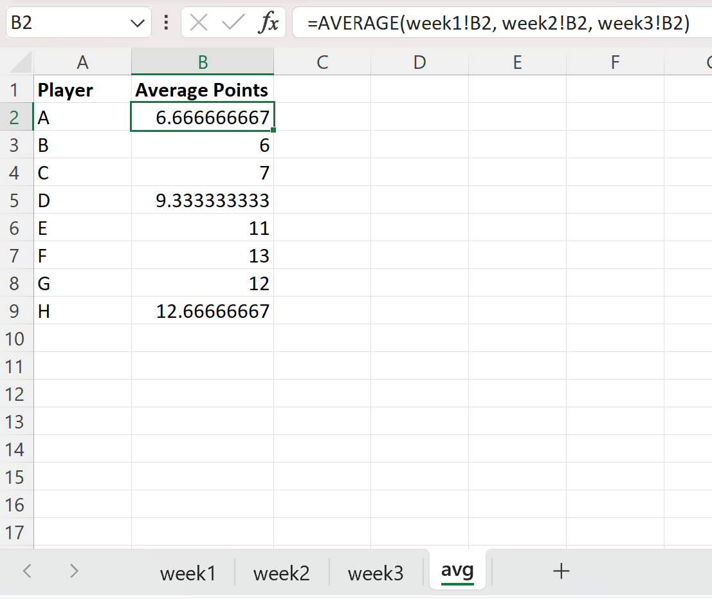Image resolution: width=712 pixels, height=599 pixels.
Task: Add a new worksheet using the plus icon
Action: click(561, 571)
